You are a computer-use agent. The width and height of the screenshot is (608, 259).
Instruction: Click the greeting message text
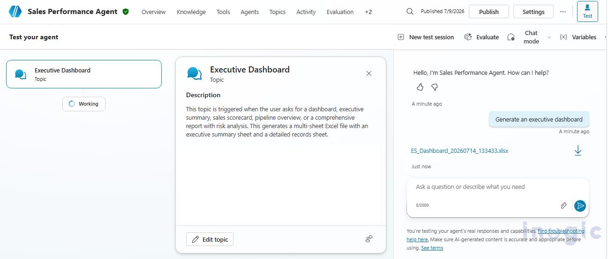(481, 72)
